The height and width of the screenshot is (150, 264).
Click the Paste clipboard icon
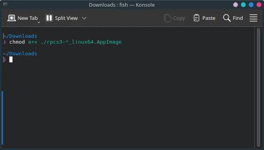click(196, 18)
